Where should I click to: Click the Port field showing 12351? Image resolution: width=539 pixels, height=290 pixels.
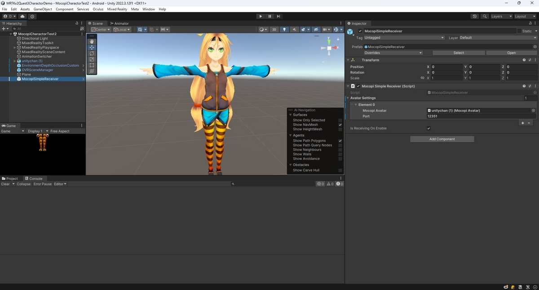482,116
